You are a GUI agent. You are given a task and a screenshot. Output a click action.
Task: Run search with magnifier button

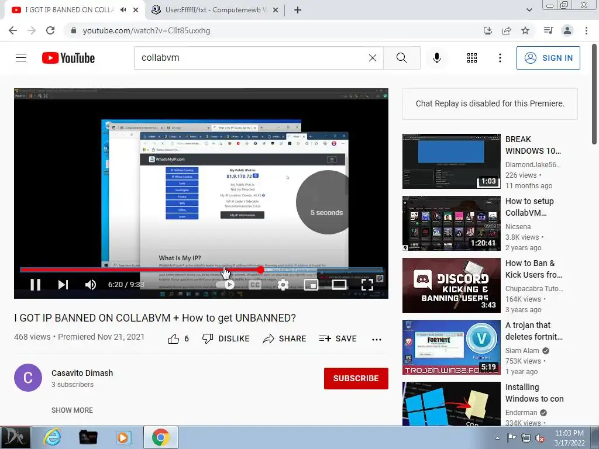(x=401, y=58)
